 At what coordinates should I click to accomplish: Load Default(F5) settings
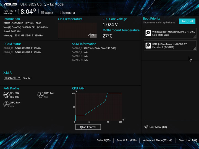(x=104, y=140)
